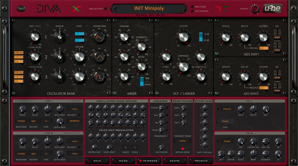Switch to the MAIN tab
Viewport: 298px width, 166px height.
(97, 161)
